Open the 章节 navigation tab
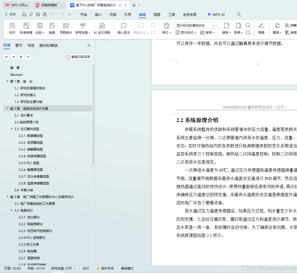 click(x=19, y=45)
